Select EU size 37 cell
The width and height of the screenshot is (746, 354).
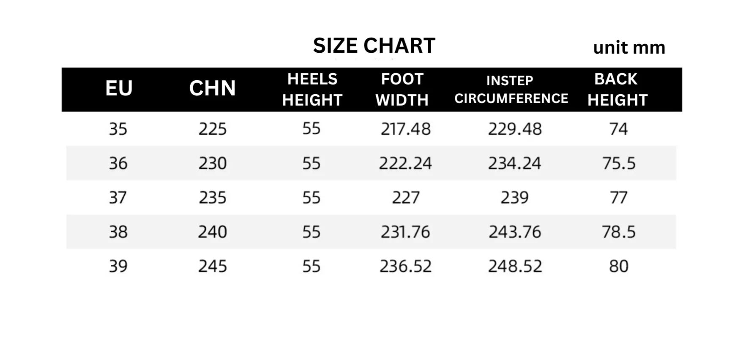[118, 198]
